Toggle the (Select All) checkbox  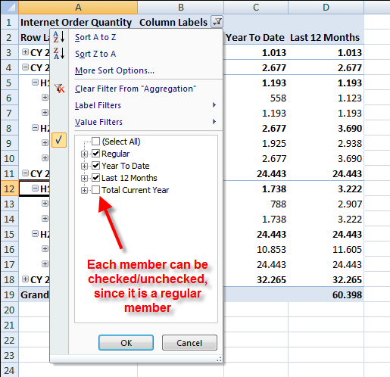click(95, 142)
